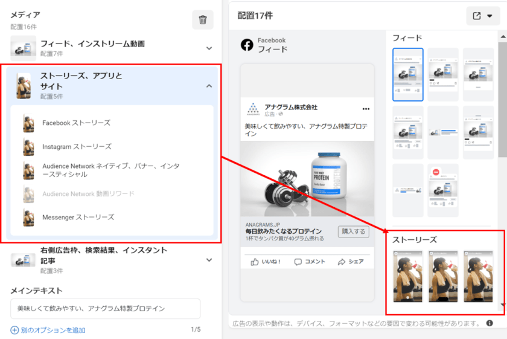Expand フィード、インストリーム動画 group chevron
The width and height of the screenshot is (507, 339).
(209, 48)
